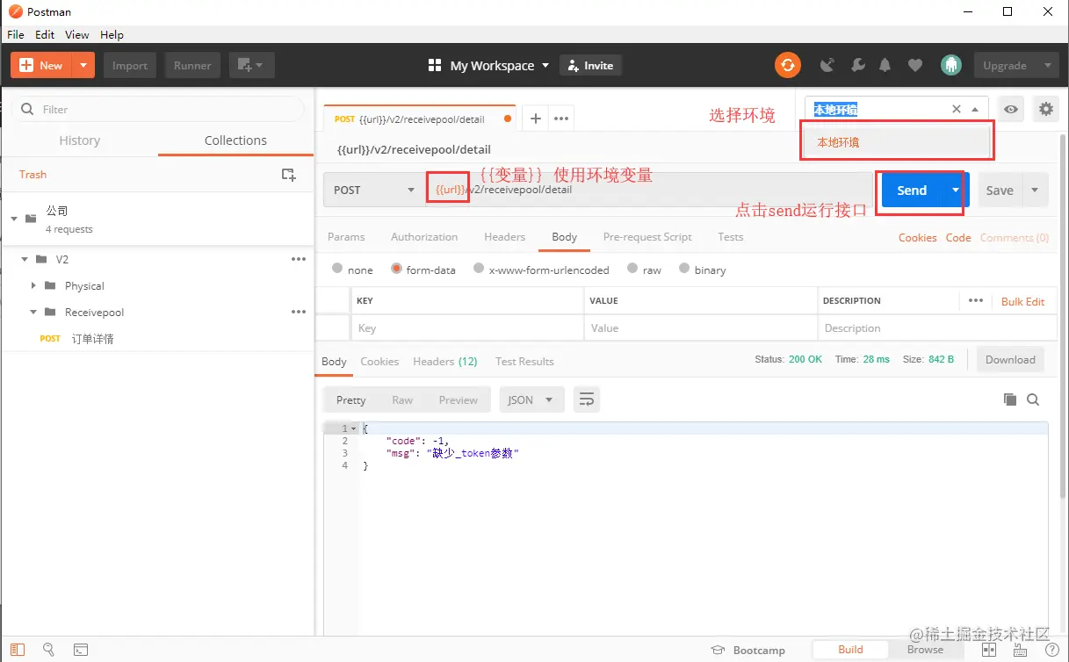The width and height of the screenshot is (1069, 662).
Task: Open environment quick look eye icon
Action: (1012, 109)
